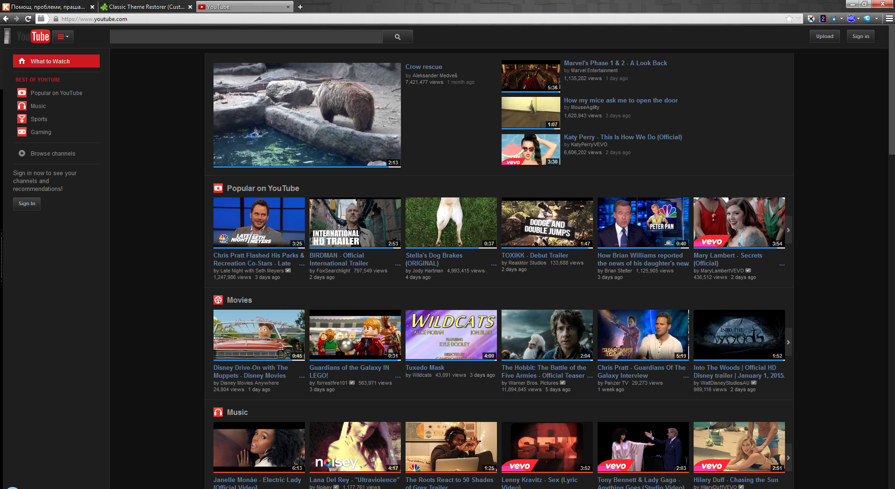Toggle the light switch beside YouTube logo
Screen dimensions: 895x489
7,36
